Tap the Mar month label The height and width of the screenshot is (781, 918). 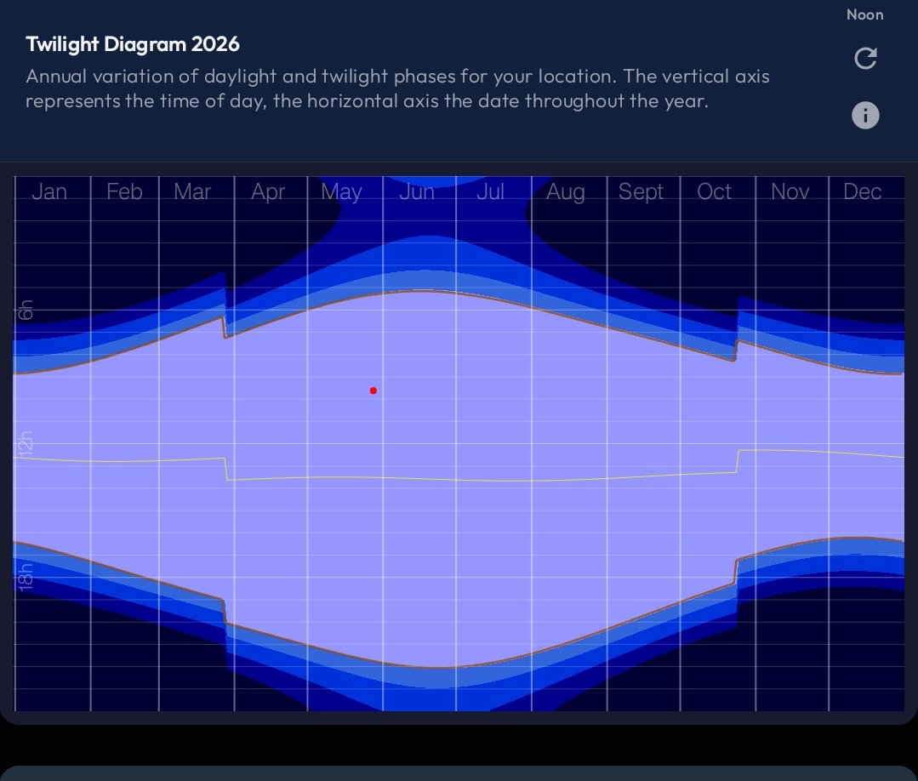point(192,191)
